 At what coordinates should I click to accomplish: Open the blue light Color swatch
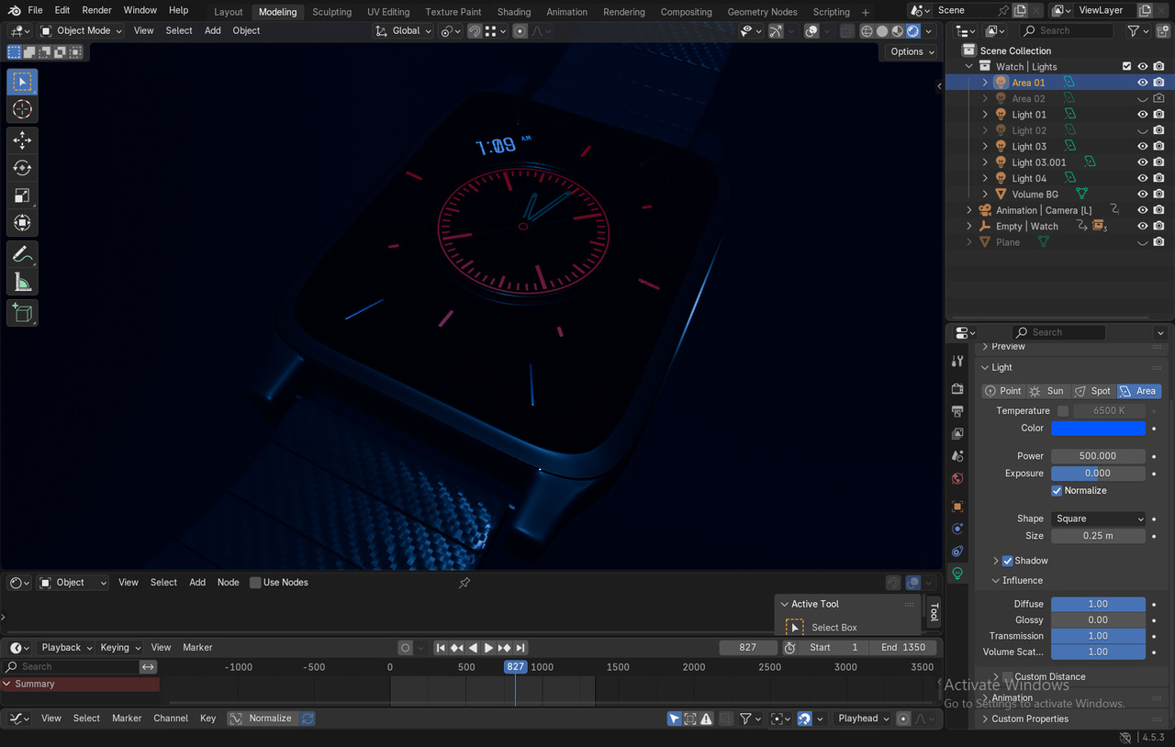(1098, 429)
